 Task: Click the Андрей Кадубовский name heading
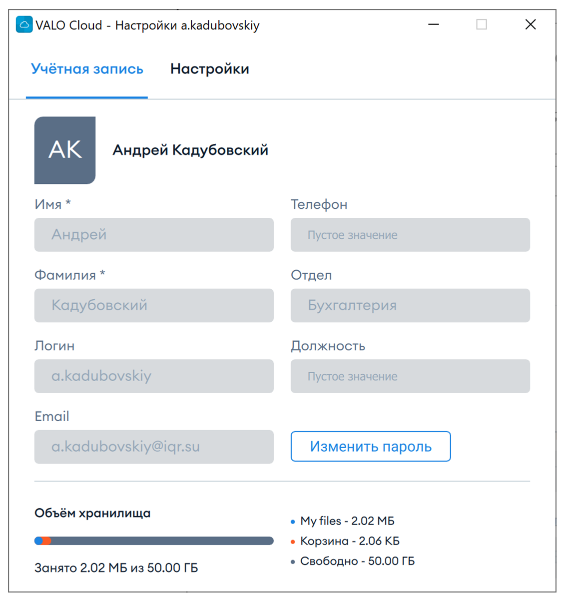click(190, 150)
